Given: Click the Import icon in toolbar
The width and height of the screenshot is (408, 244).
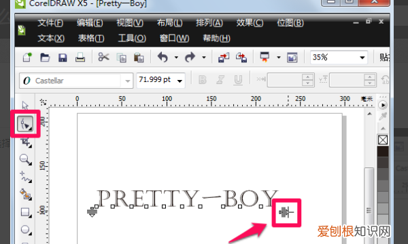Looking at the screenshot, I should [224, 58].
